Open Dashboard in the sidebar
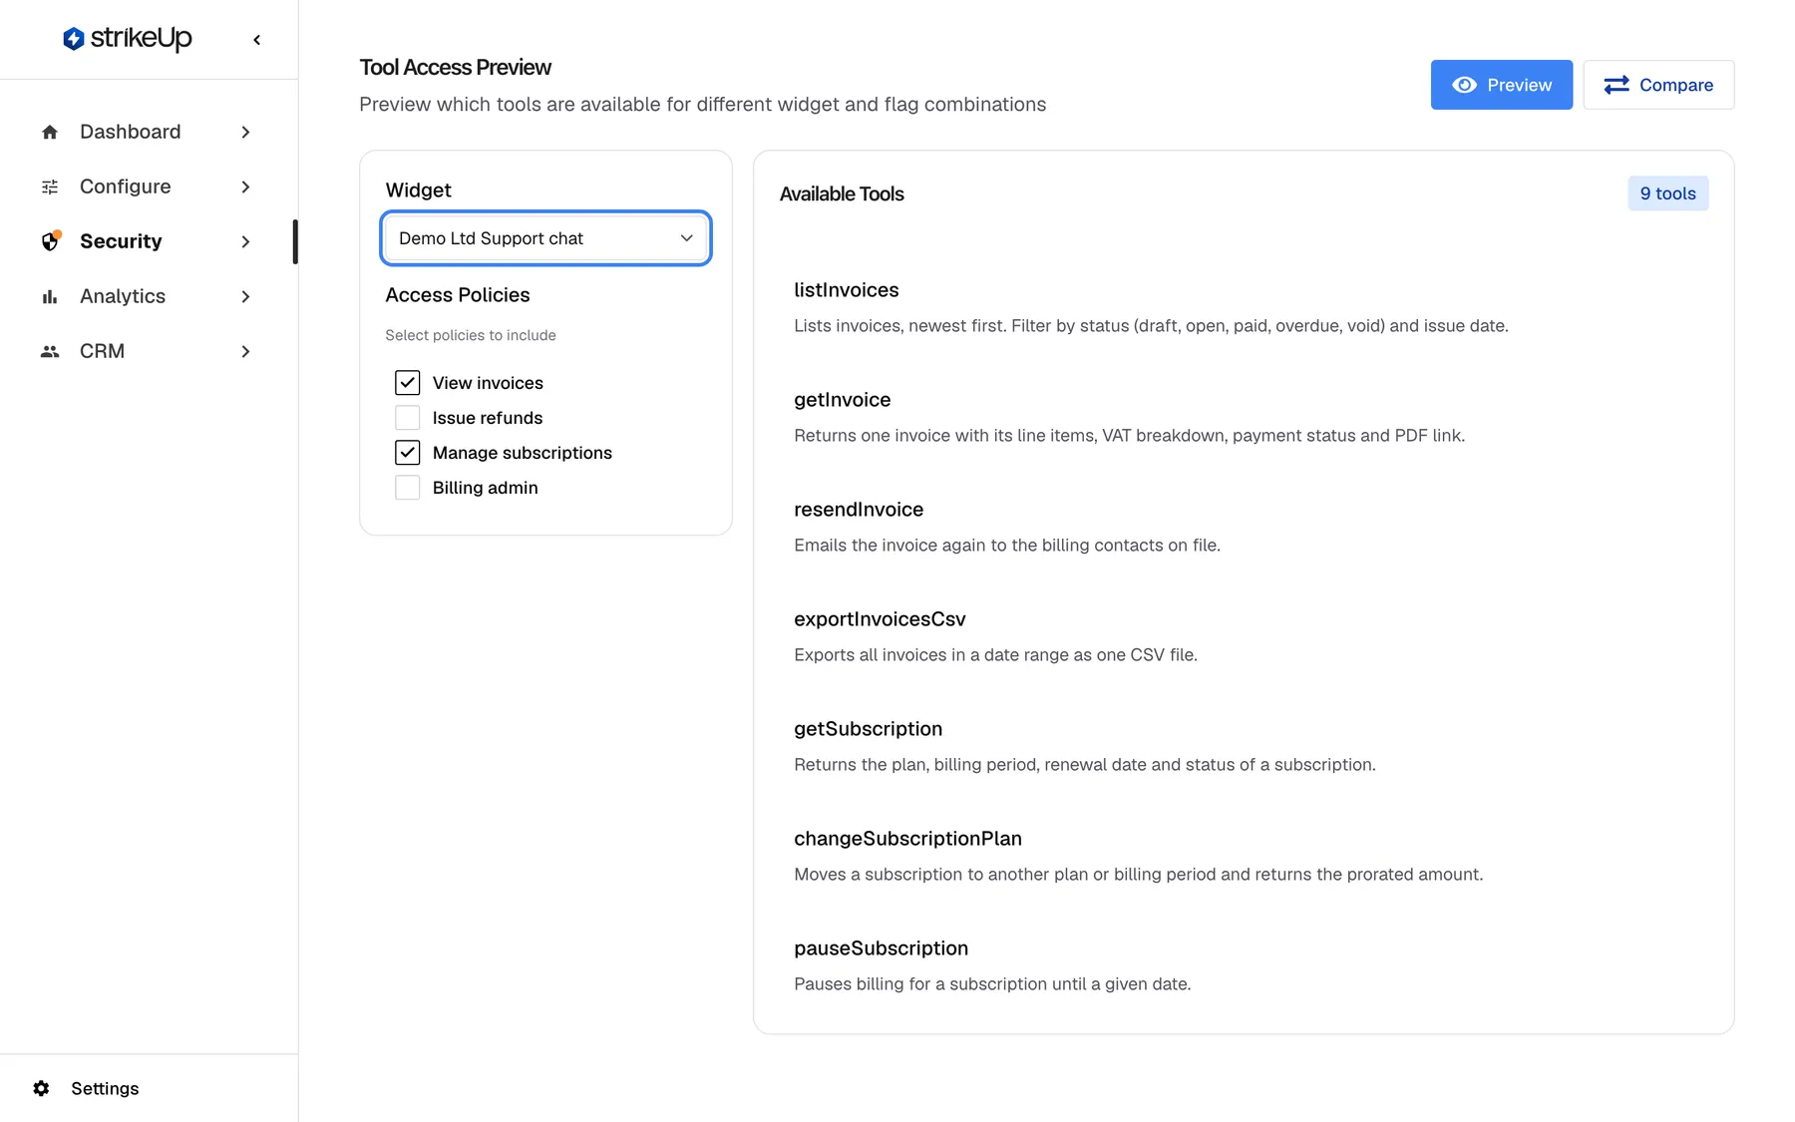The height and width of the screenshot is (1122, 1795). coord(149,132)
